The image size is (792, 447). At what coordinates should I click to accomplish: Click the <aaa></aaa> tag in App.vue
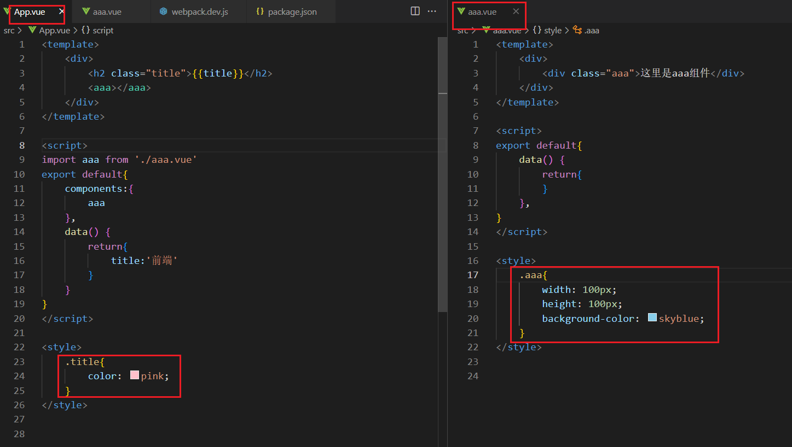click(119, 87)
